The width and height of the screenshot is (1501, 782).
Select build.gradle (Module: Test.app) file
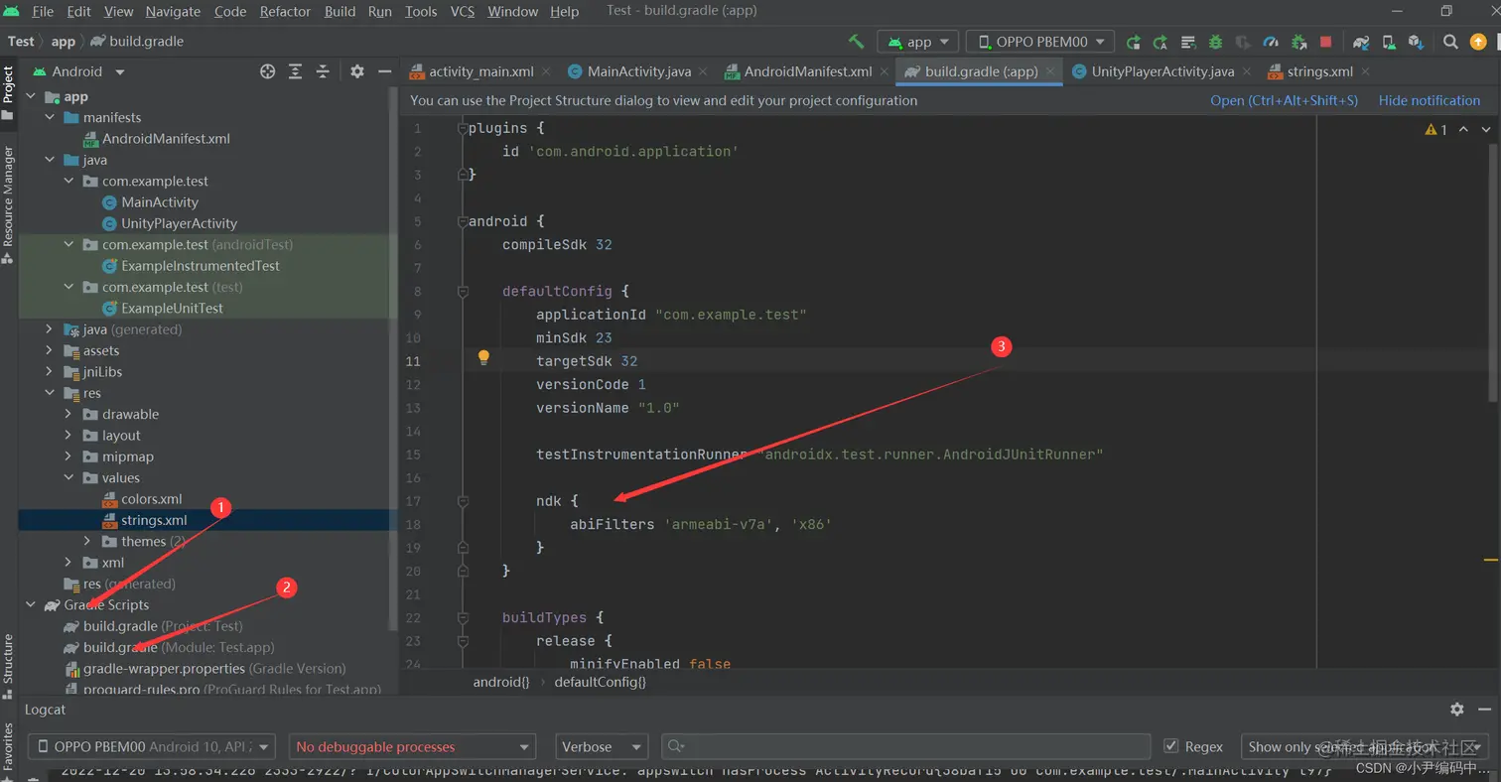click(179, 647)
